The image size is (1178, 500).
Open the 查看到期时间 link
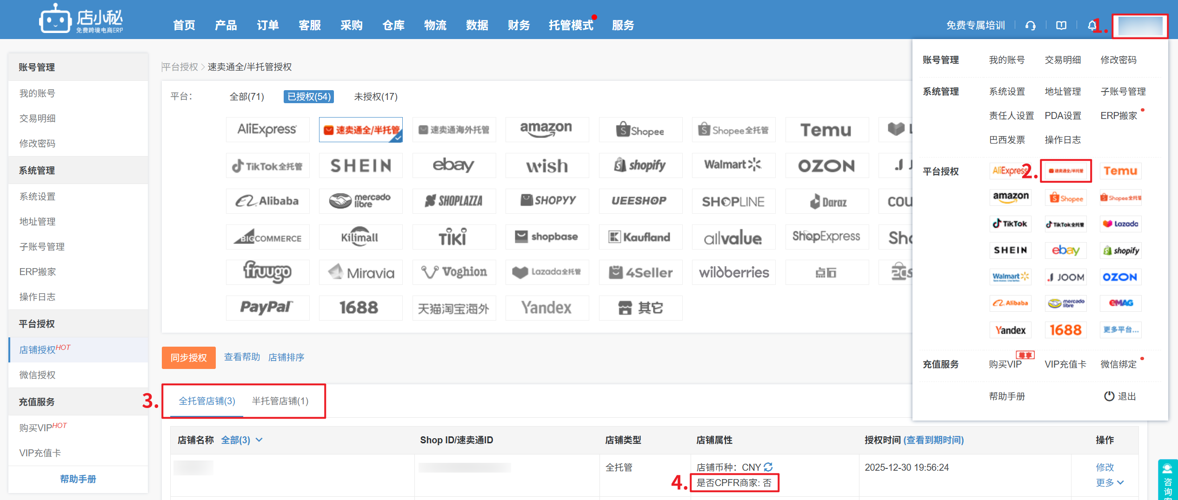click(933, 440)
